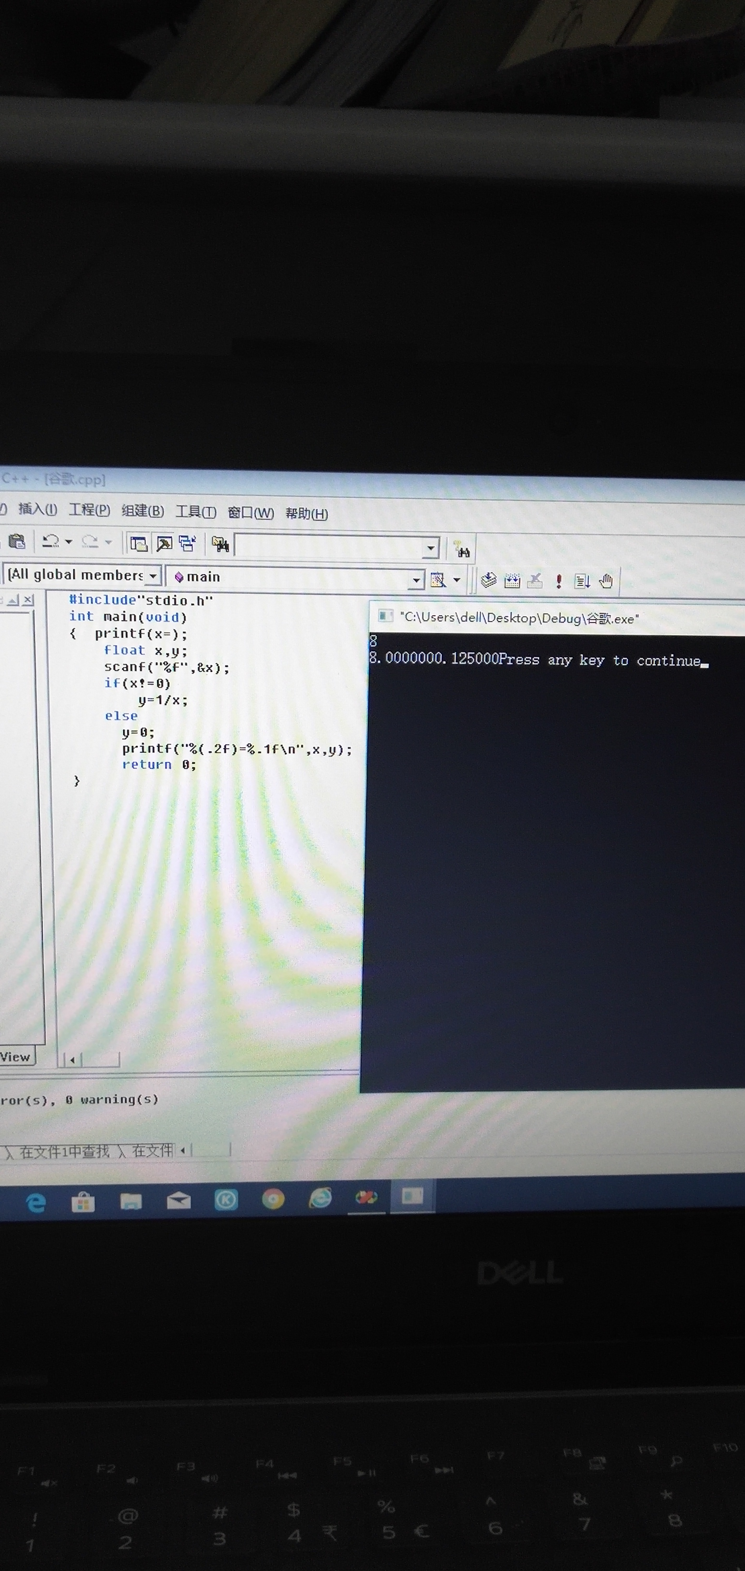This screenshot has height=1571, width=745.
Task: Open File Explorer from the taskbar
Action: (x=131, y=1201)
